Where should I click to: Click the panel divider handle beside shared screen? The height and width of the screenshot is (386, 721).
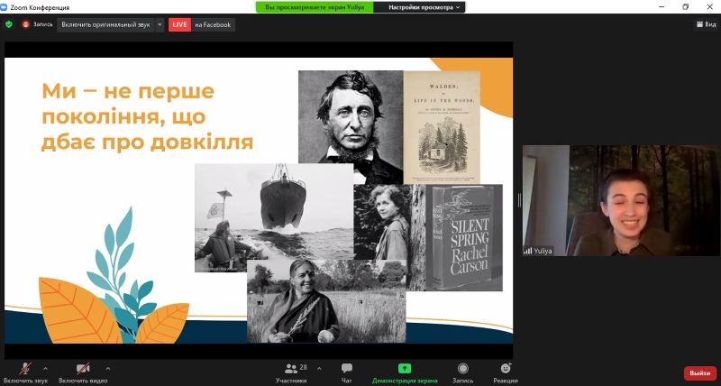[520, 200]
